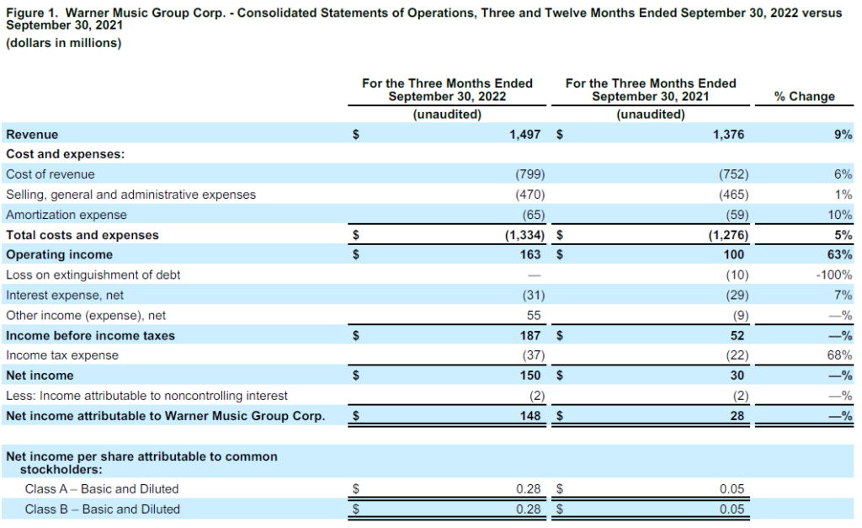
Task: Click the 63% operating income change
Action: pyautogui.click(x=839, y=254)
